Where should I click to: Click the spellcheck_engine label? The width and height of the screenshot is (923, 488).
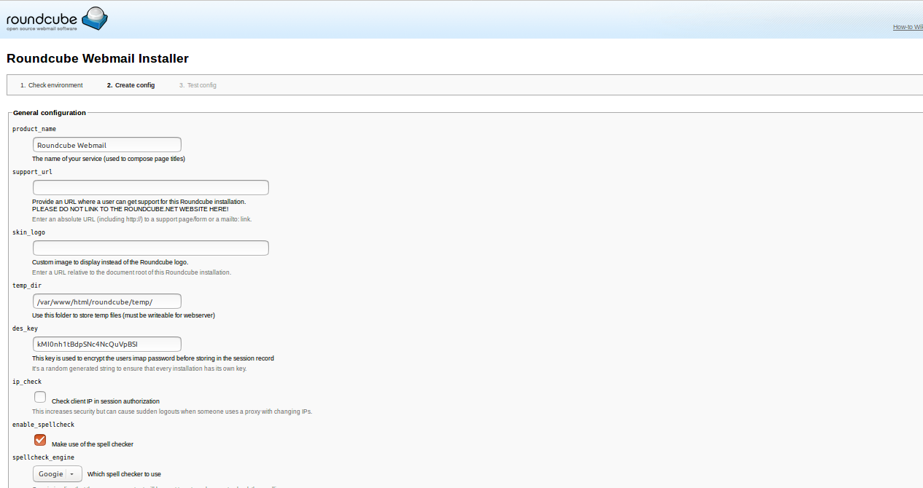click(43, 457)
